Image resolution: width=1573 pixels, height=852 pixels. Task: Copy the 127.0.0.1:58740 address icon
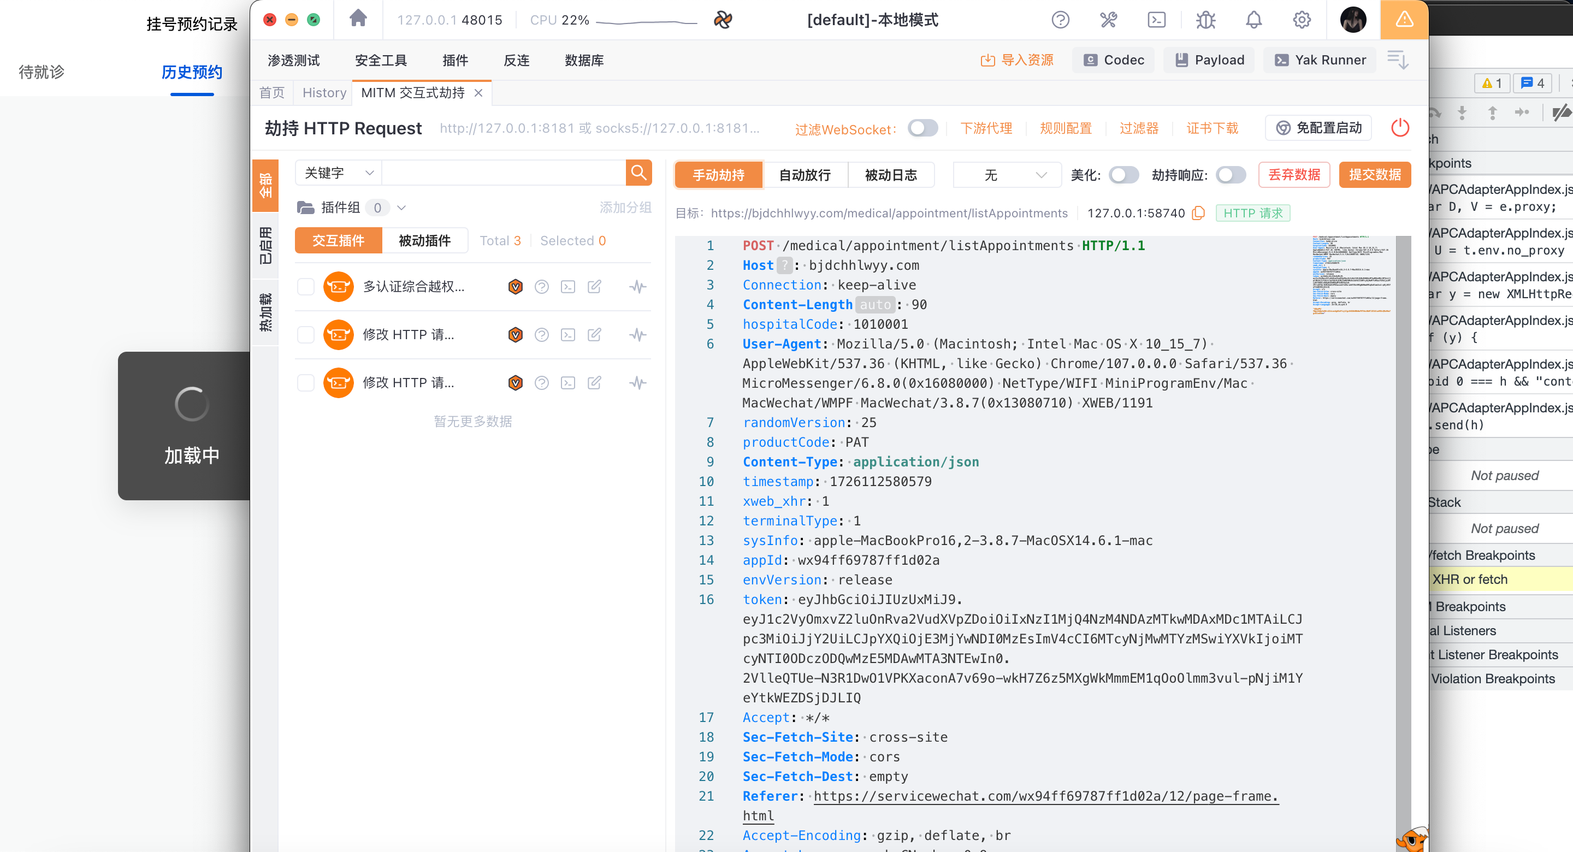pyautogui.click(x=1198, y=213)
